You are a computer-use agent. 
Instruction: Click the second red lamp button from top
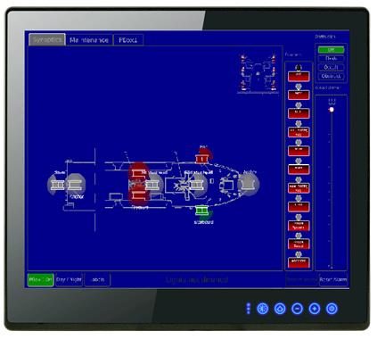tap(299, 95)
